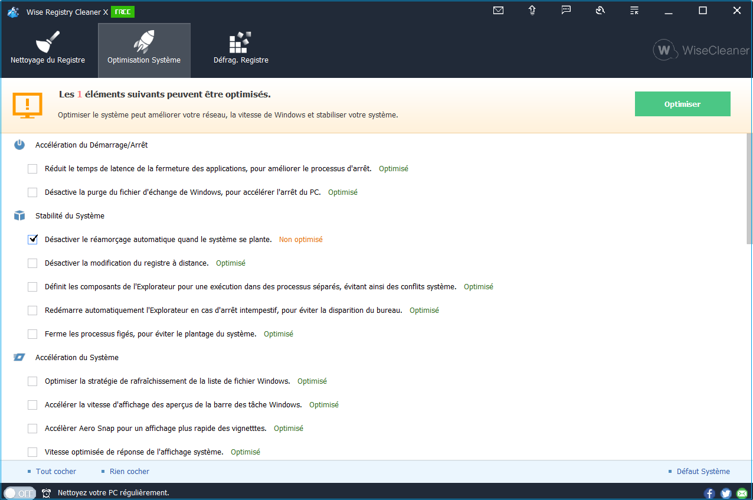The width and height of the screenshot is (753, 500).
Task: Click the cube icon beside Stabilité du Système
Action: (x=19, y=215)
